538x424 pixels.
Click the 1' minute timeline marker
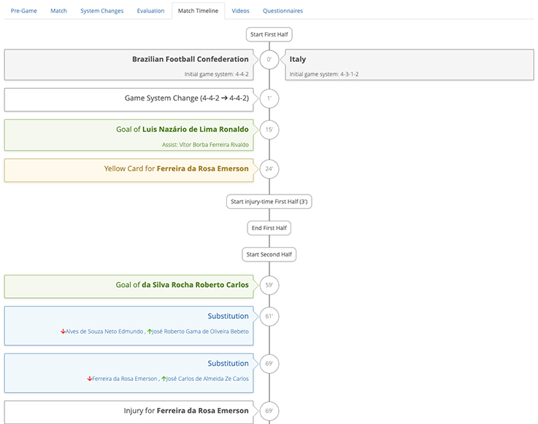click(269, 98)
